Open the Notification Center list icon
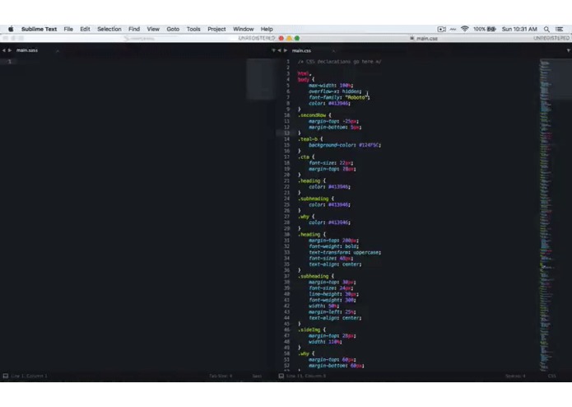The width and height of the screenshot is (572, 407). (x=559, y=29)
